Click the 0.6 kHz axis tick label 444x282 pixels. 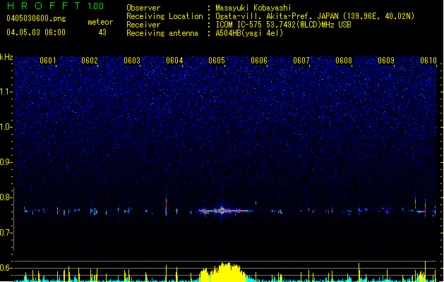tap(6, 268)
